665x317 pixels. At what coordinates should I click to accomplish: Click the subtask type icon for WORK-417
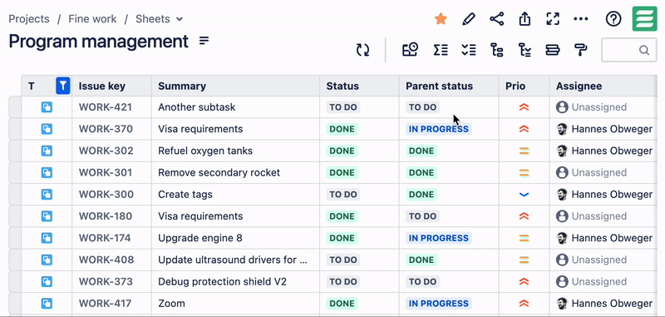coord(47,304)
